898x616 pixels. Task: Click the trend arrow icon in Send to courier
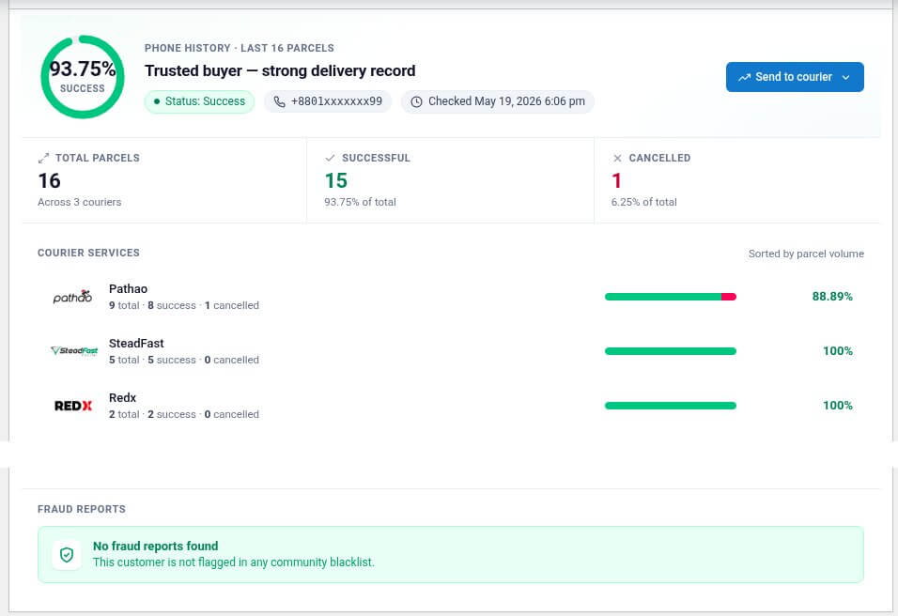click(744, 77)
